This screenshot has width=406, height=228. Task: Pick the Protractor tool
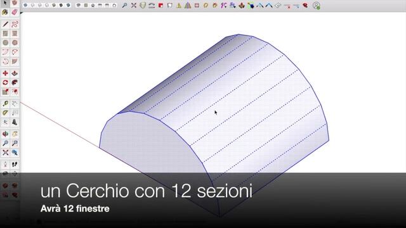pos(6,113)
